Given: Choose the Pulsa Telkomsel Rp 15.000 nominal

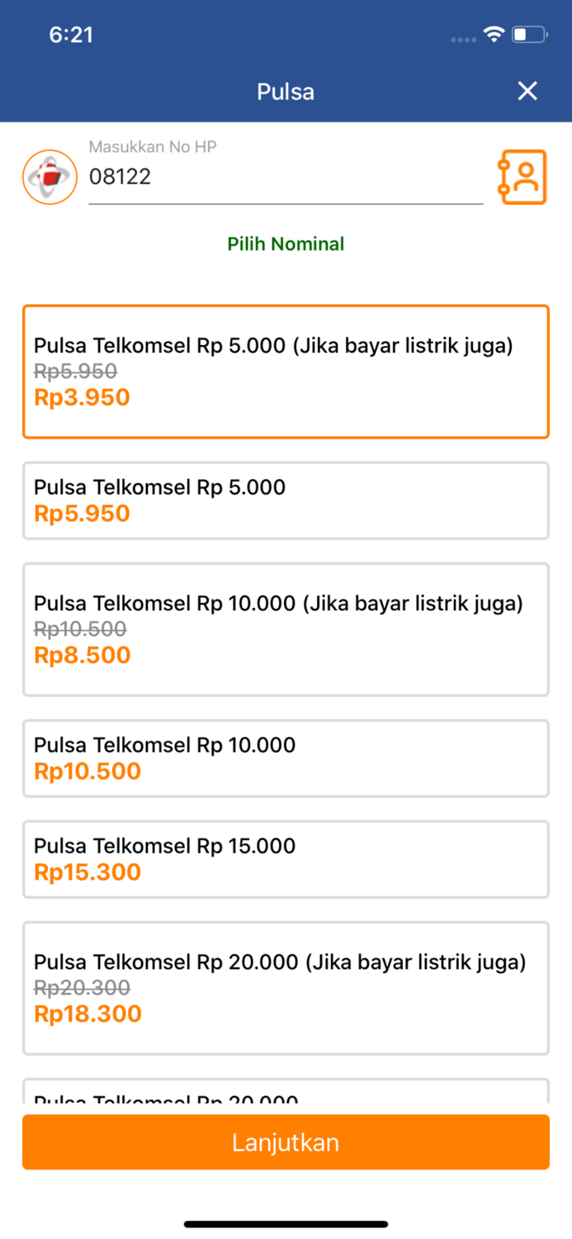Looking at the screenshot, I should [x=286, y=859].
